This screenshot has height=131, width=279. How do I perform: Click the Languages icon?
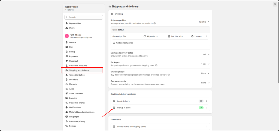(x=66, y=117)
